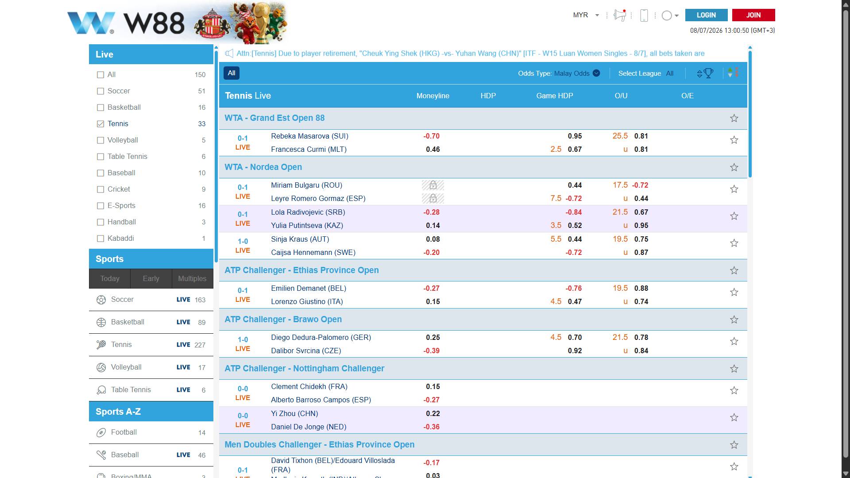Click the LOGIN button

pyautogui.click(x=706, y=15)
